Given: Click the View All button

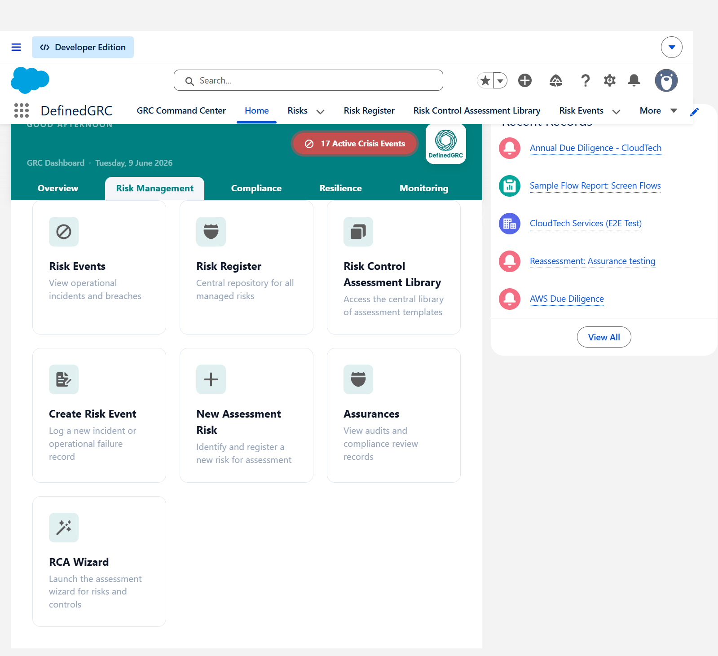Looking at the screenshot, I should point(604,337).
